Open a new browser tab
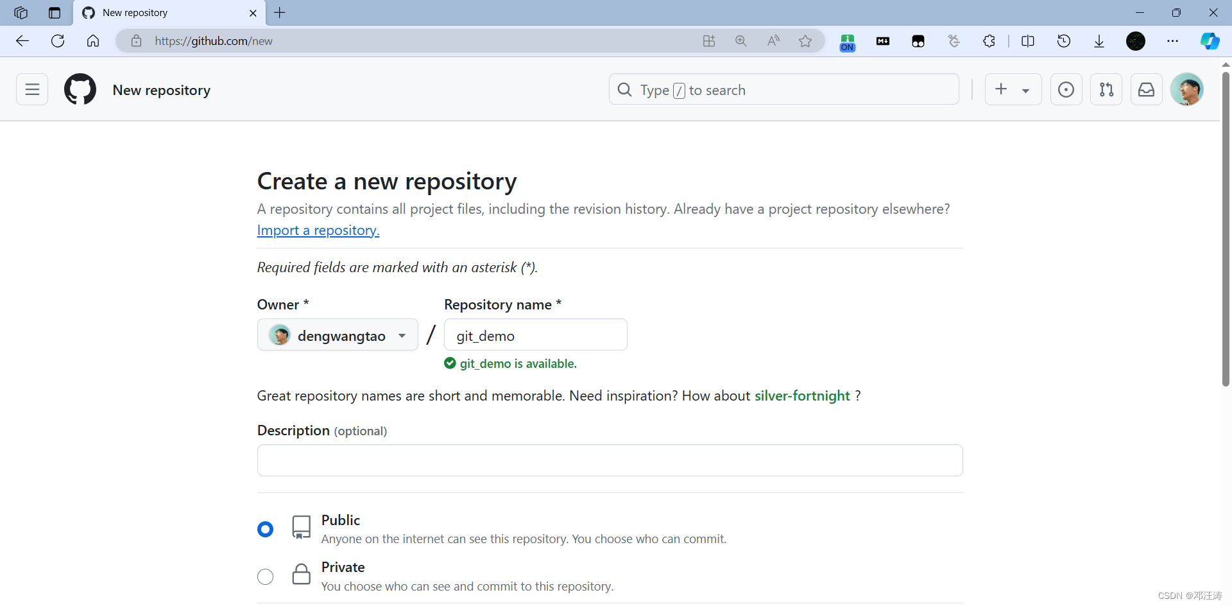1232x606 pixels. coord(280,13)
